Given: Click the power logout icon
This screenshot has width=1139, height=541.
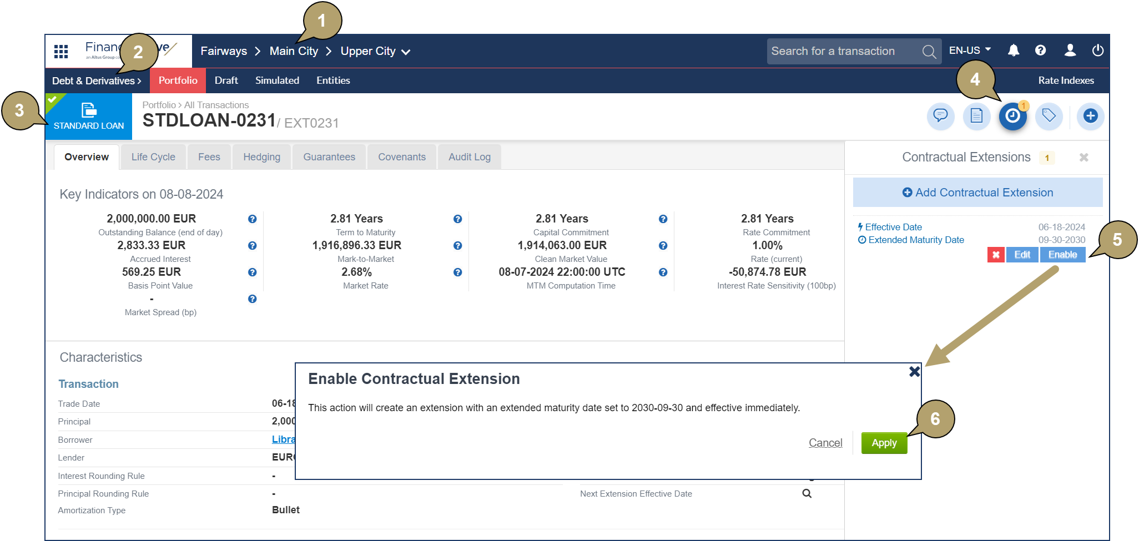Looking at the screenshot, I should tap(1097, 50).
